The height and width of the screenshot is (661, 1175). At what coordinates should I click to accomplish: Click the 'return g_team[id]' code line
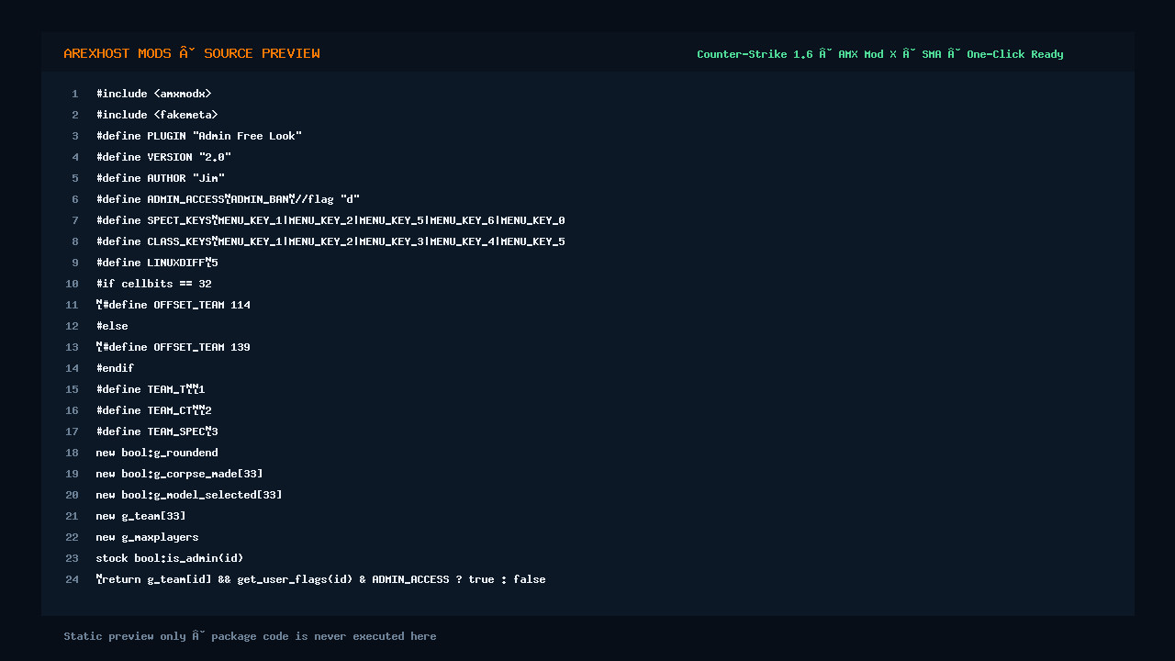click(321, 579)
